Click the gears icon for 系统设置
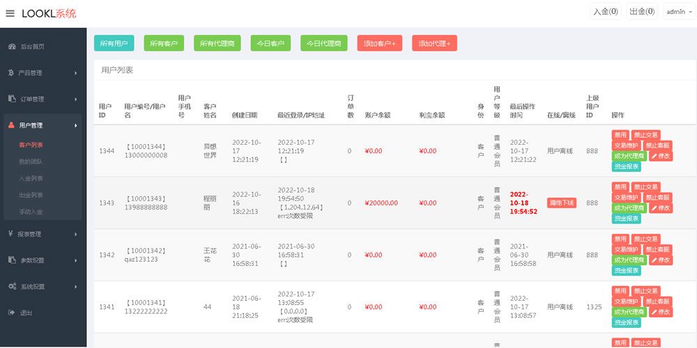This screenshot has height=348, width=697. click(12, 286)
